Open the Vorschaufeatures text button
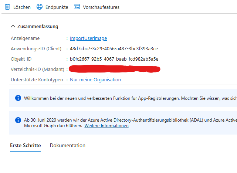The height and width of the screenshot is (173, 237). 101,7
